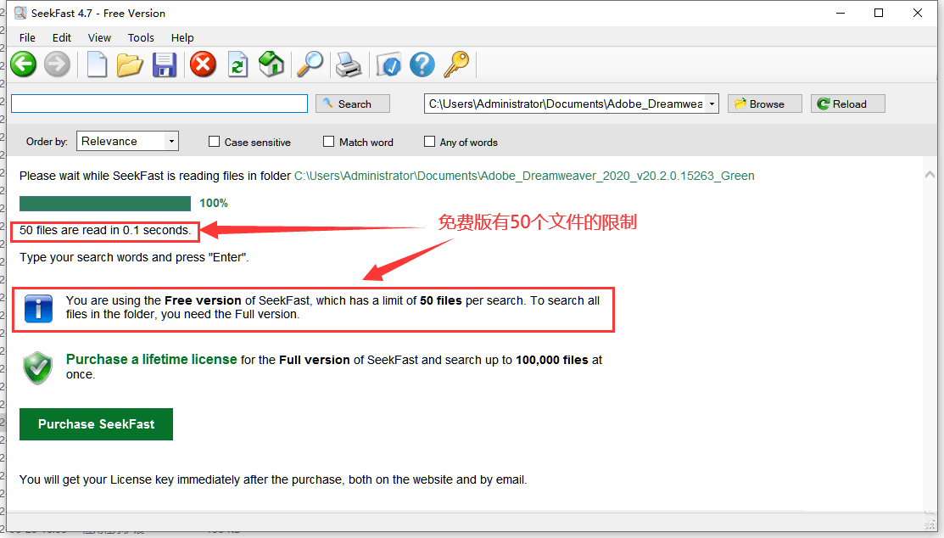Click the green Back arrow icon
Viewport: 944px width, 538px height.
pos(24,64)
